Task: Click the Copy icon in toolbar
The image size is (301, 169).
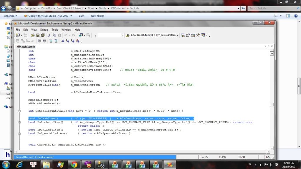Action: click(x=54, y=35)
